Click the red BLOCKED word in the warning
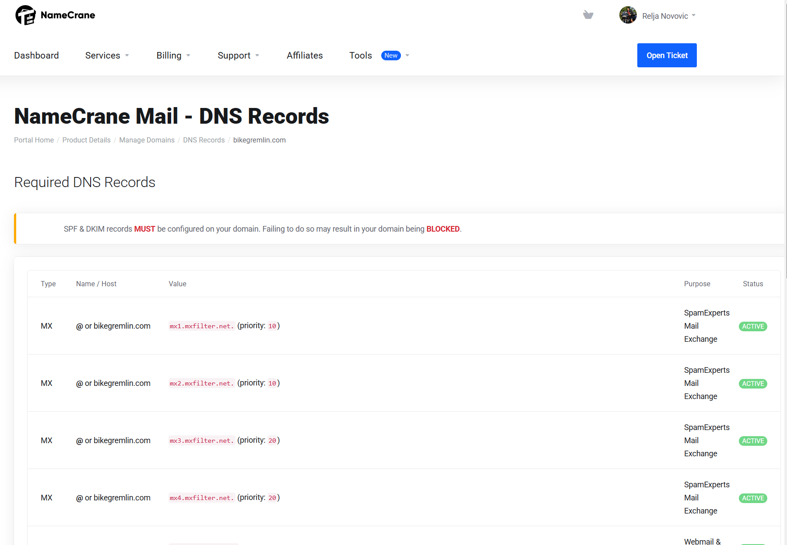Viewport: 787px width, 545px height. (x=443, y=229)
